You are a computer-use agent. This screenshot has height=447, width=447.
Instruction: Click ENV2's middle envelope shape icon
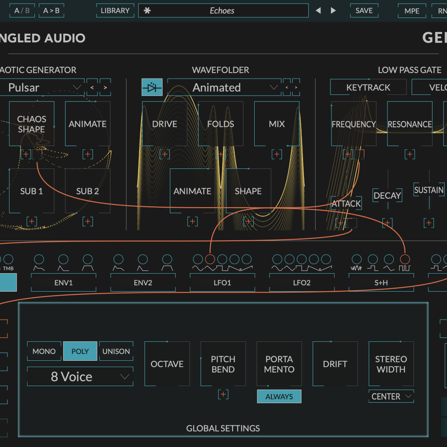(x=143, y=267)
